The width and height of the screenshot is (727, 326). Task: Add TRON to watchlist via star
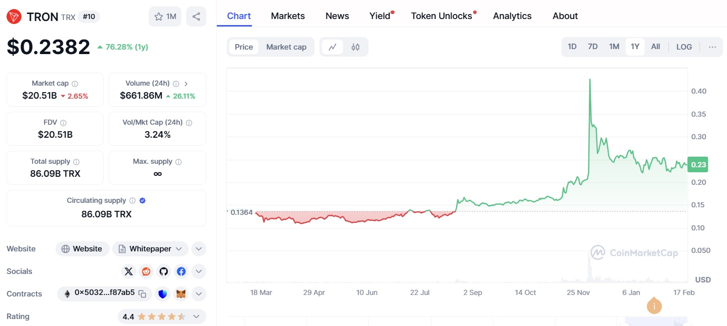point(158,16)
